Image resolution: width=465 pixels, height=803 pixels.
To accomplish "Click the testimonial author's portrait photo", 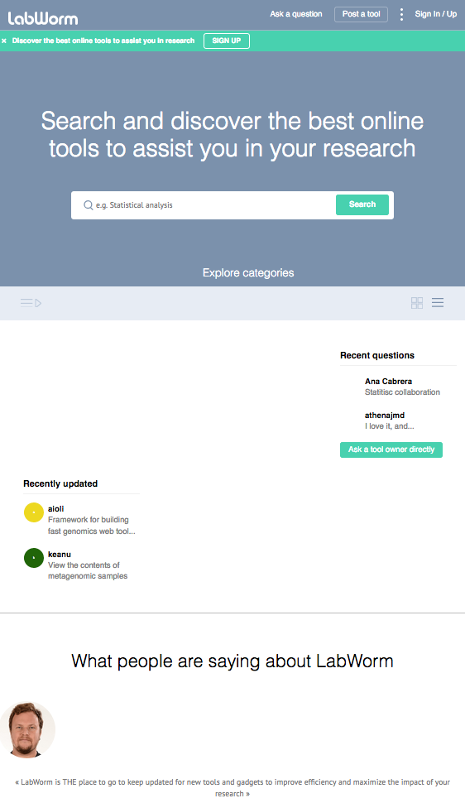I will [x=26, y=729].
